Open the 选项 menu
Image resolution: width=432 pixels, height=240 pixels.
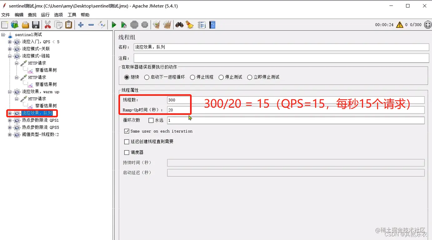click(58, 15)
